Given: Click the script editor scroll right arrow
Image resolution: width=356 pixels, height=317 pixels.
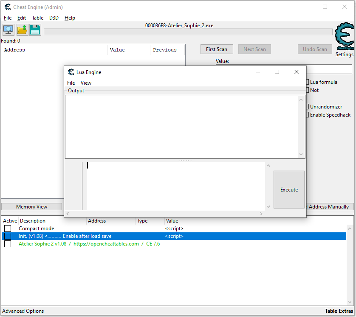Looking at the screenshot, I should click(x=261, y=214).
